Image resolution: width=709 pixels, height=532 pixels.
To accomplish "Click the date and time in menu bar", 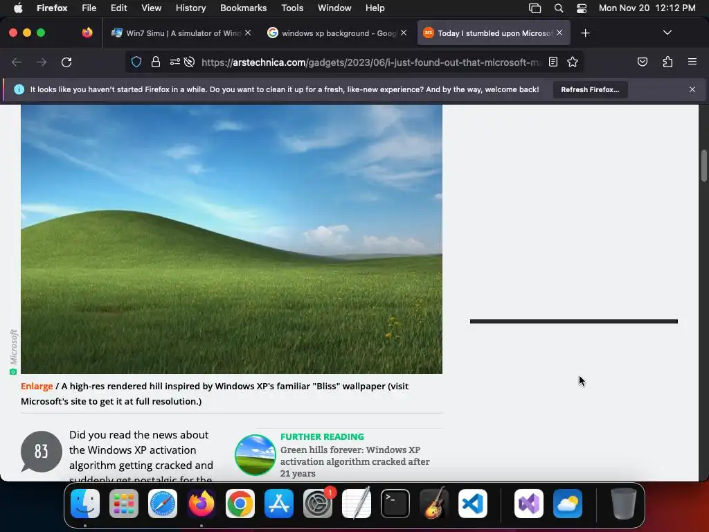I will (647, 8).
